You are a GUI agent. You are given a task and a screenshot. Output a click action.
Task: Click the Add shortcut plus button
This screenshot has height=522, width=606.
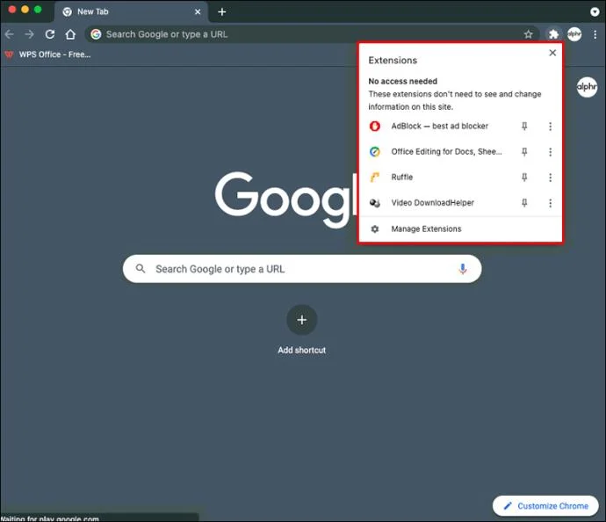point(302,320)
